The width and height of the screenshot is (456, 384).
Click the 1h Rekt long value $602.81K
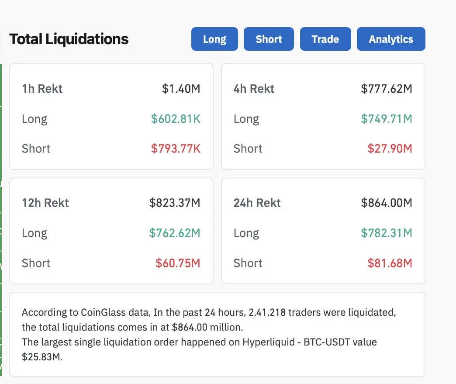(176, 119)
